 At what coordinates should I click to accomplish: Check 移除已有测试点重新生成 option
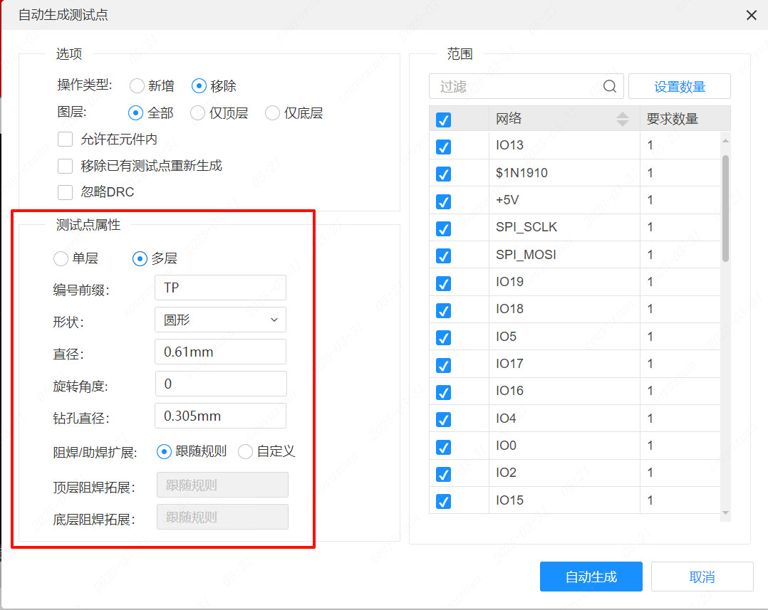pyautogui.click(x=65, y=165)
